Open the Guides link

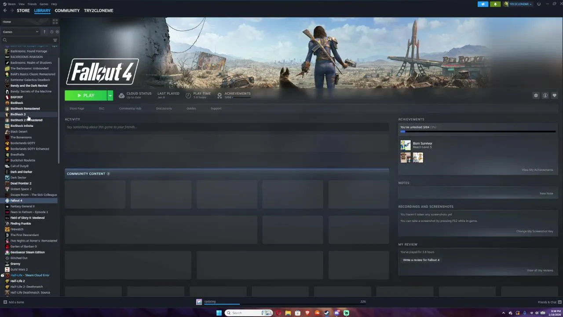[x=191, y=108]
